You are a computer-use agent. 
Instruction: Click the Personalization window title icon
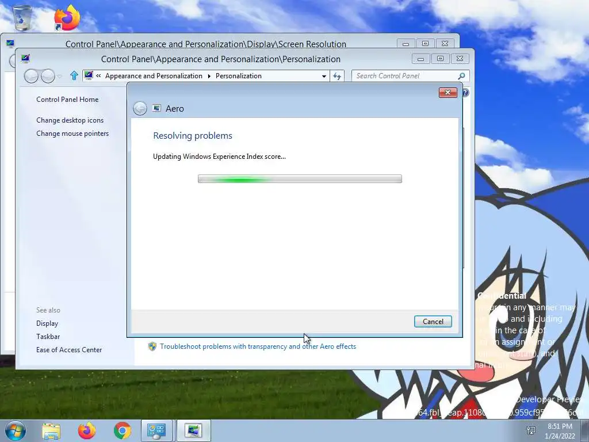[25, 59]
